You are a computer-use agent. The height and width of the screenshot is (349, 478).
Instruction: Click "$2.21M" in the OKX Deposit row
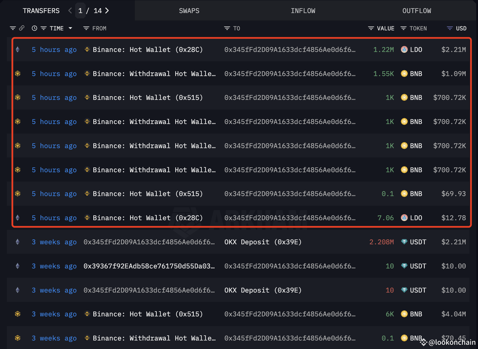pos(454,242)
